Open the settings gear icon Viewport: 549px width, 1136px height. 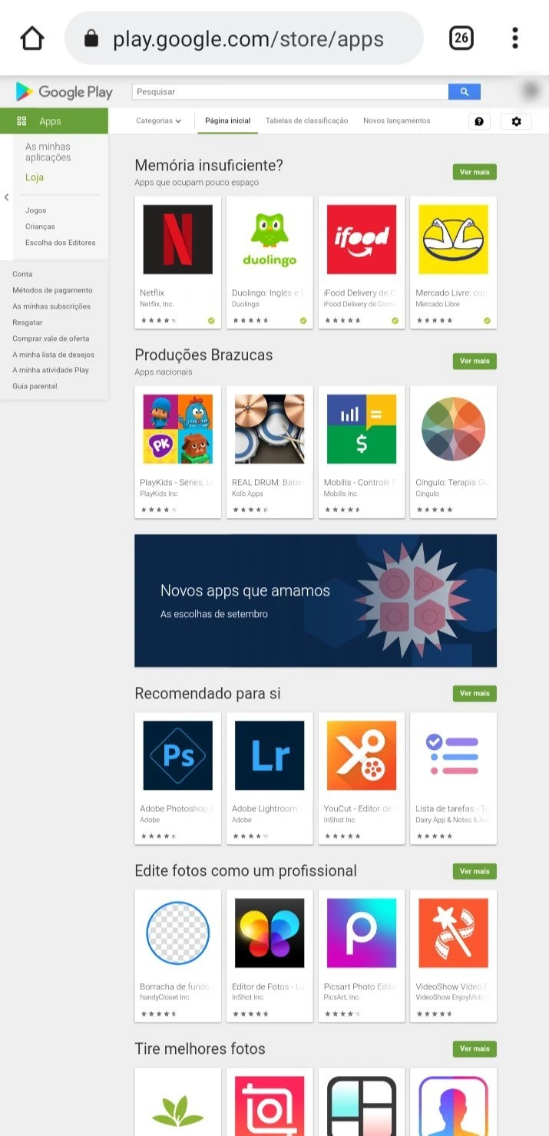click(x=516, y=121)
